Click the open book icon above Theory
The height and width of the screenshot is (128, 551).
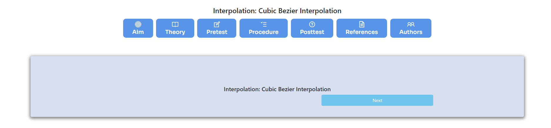175,24
